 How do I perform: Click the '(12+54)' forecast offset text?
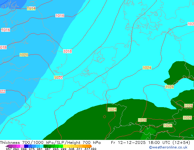click(181, 143)
